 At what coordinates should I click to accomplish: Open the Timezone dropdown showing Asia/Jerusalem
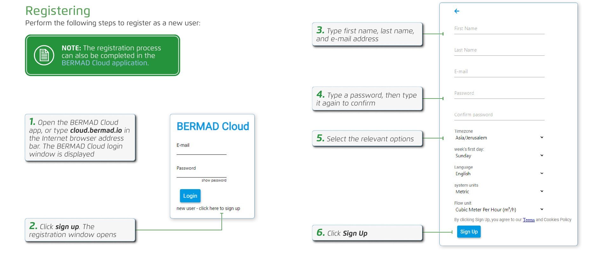click(x=499, y=138)
